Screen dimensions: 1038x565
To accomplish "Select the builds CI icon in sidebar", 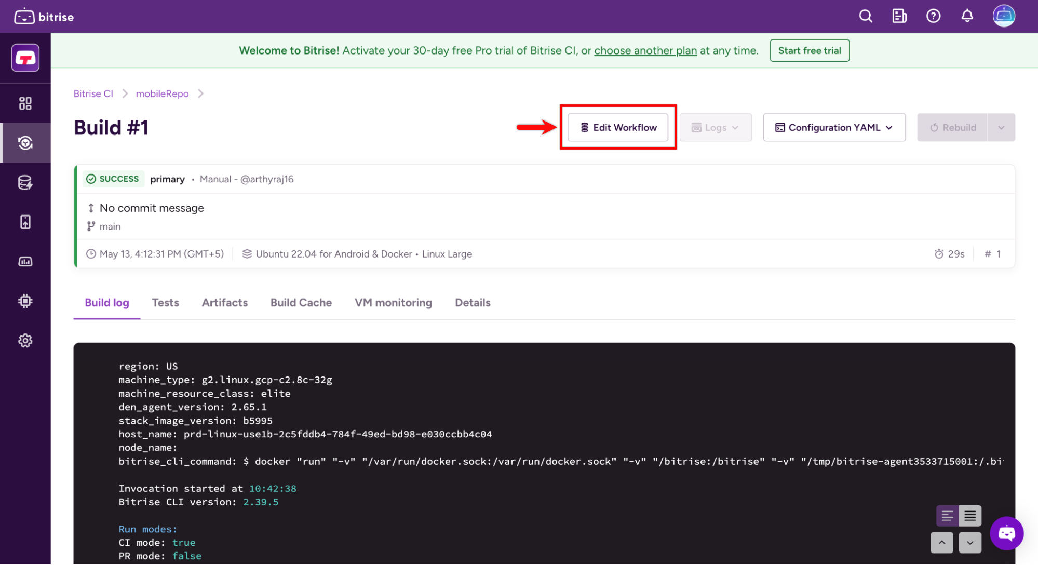I will [x=25, y=143].
